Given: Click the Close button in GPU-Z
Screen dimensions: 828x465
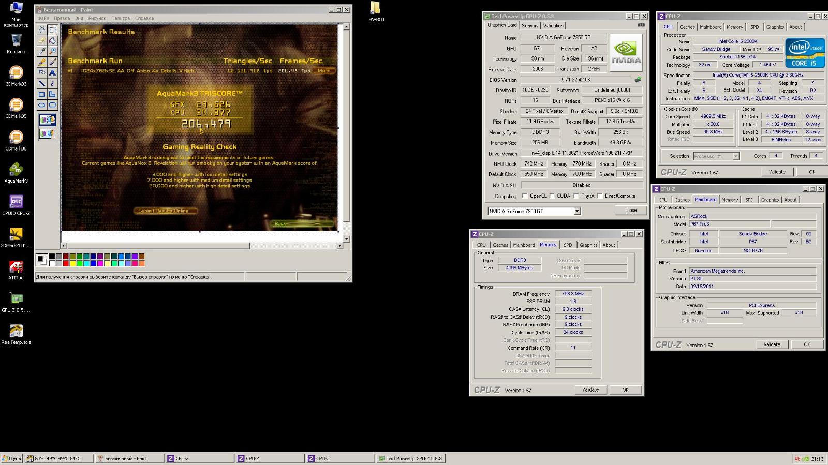Looking at the screenshot, I should (631, 210).
